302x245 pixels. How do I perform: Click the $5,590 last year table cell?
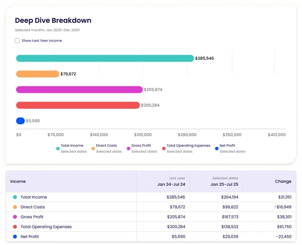point(178,237)
